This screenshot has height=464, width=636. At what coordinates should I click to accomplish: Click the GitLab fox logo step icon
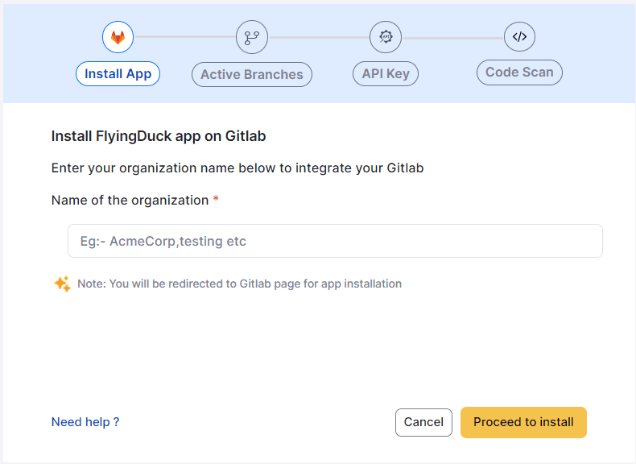pyautogui.click(x=118, y=37)
